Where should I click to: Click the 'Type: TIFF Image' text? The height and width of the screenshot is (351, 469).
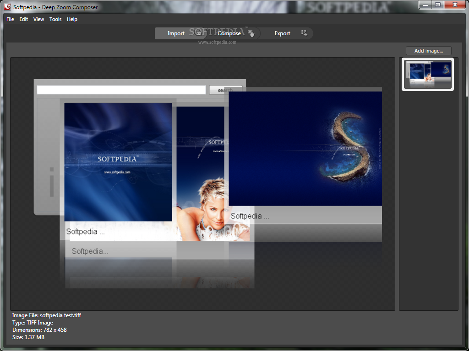(33, 323)
